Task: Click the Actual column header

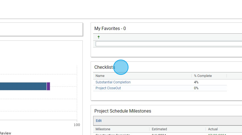Action: click(213, 129)
